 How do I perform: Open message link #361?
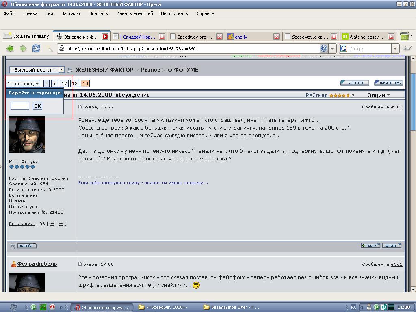(x=396, y=107)
